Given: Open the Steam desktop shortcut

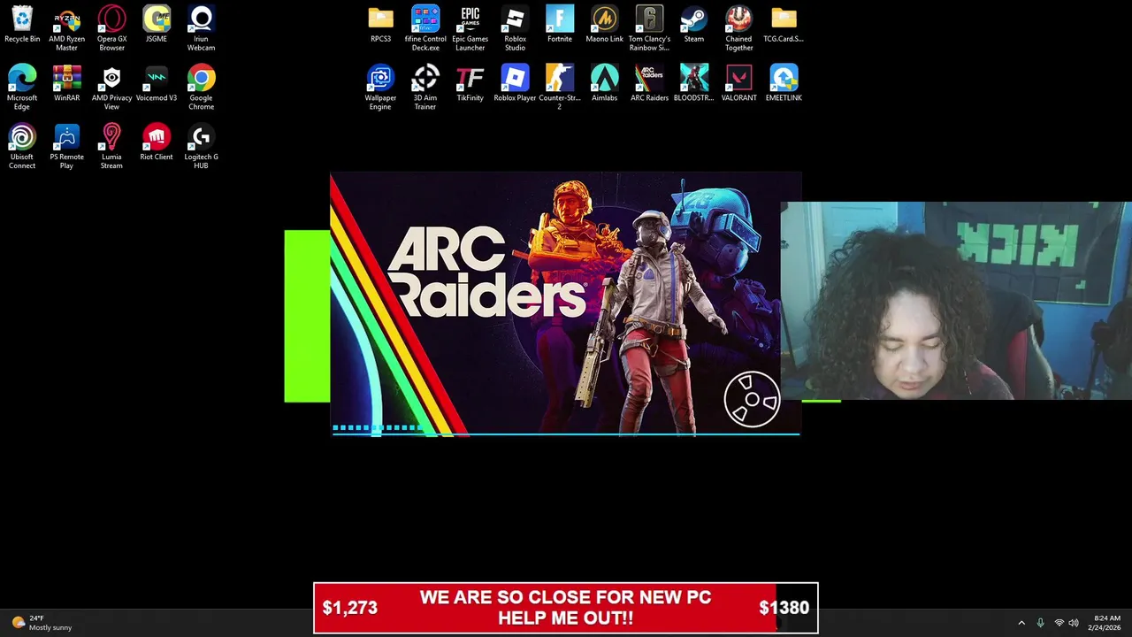Looking at the screenshot, I should [694, 25].
